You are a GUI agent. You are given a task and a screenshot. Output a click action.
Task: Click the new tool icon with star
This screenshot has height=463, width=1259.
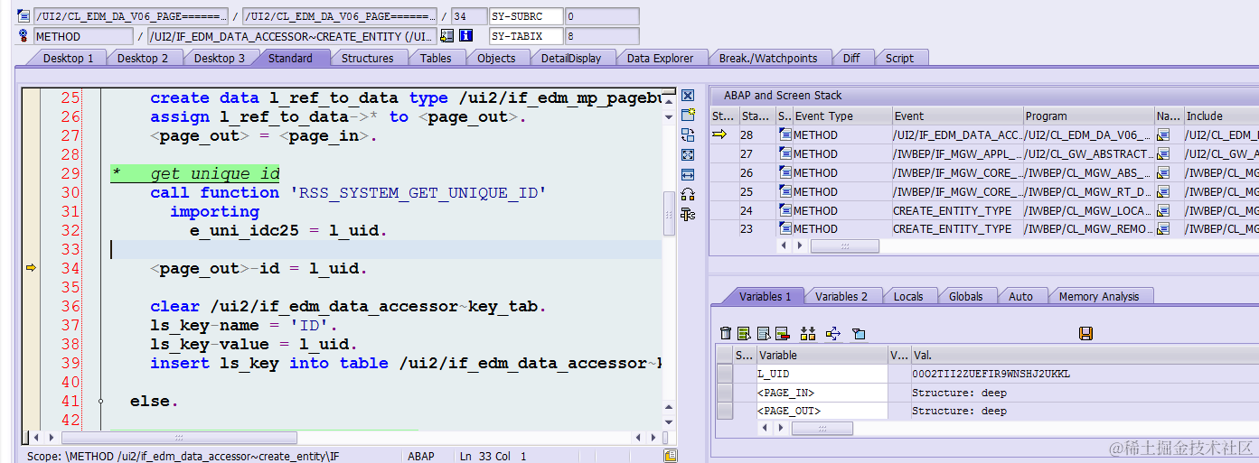688,116
